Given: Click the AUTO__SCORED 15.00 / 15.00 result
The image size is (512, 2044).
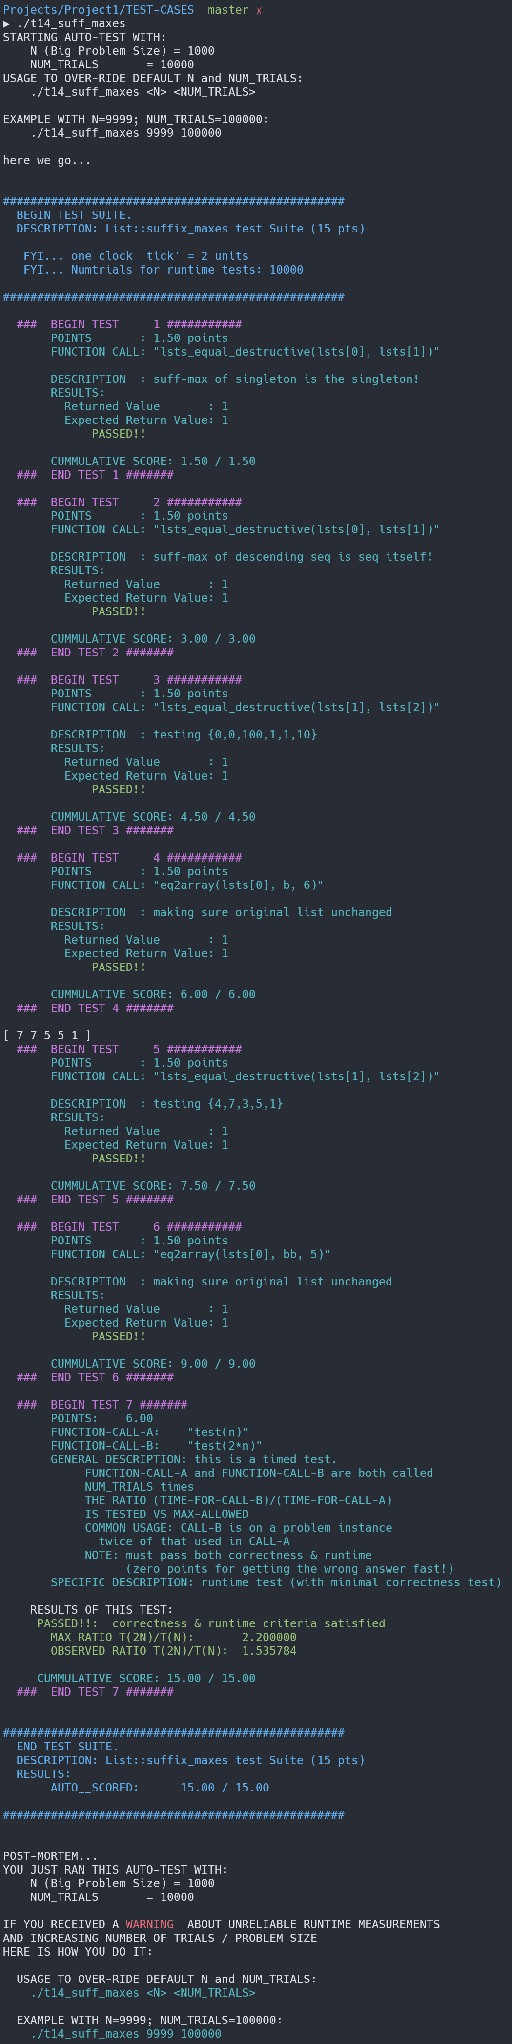Looking at the screenshot, I should 159,1788.
